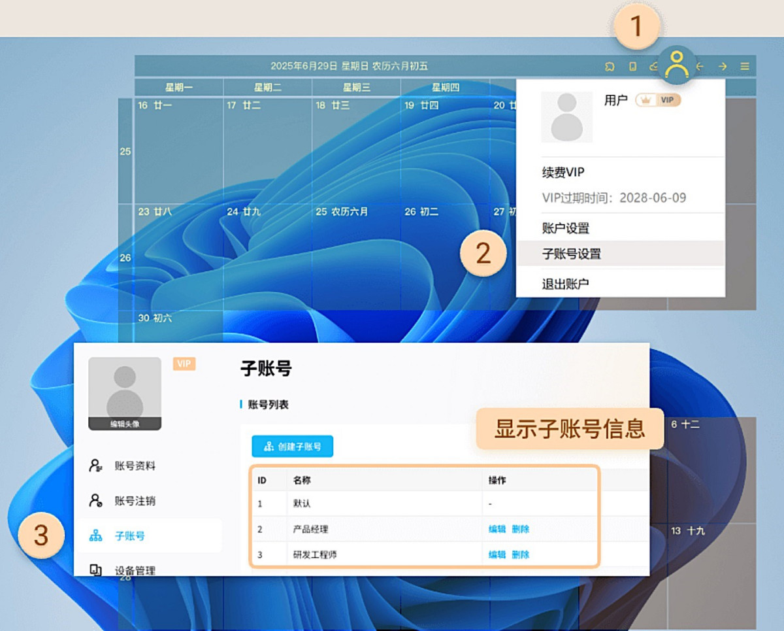Click the theme/skin icon in the calendar toolbar
This screenshot has width=784, height=631.
(x=609, y=65)
